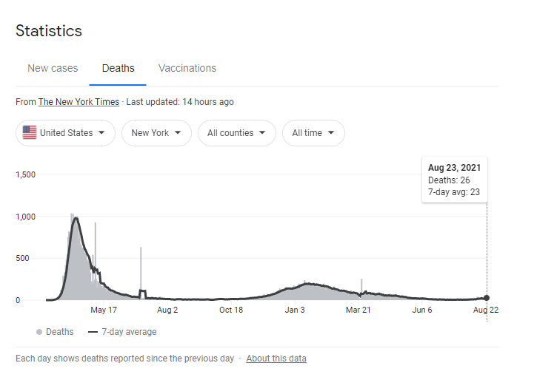Click the 7-day average legend line
Image resolution: width=554 pixels, height=377 pixels.
(x=93, y=332)
